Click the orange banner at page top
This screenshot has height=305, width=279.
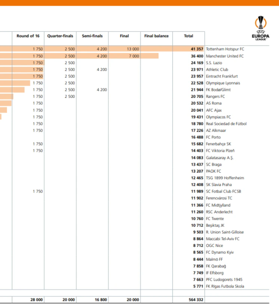pyautogui.click(x=139, y=3)
